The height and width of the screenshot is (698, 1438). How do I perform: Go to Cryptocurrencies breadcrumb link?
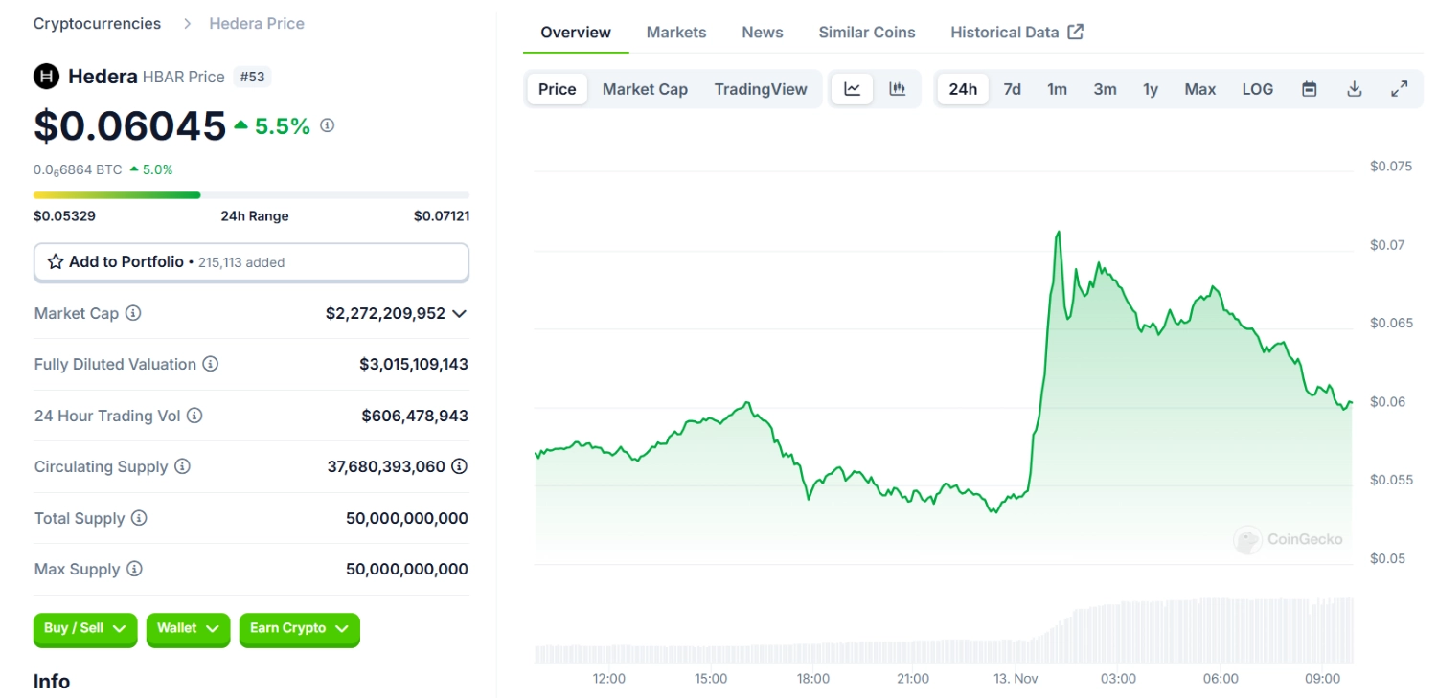pos(97,23)
